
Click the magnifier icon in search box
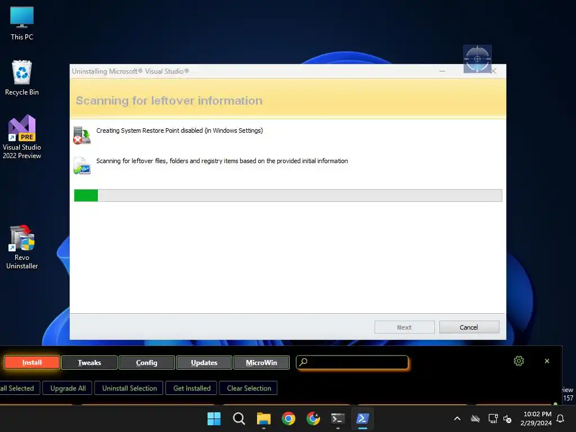(x=303, y=362)
